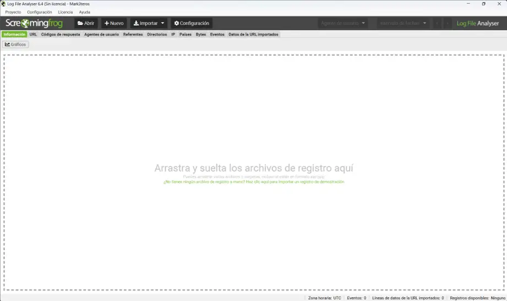Screen dimensions: 507x301
Task: Open the Eventos tab
Action: (x=217, y=34)
